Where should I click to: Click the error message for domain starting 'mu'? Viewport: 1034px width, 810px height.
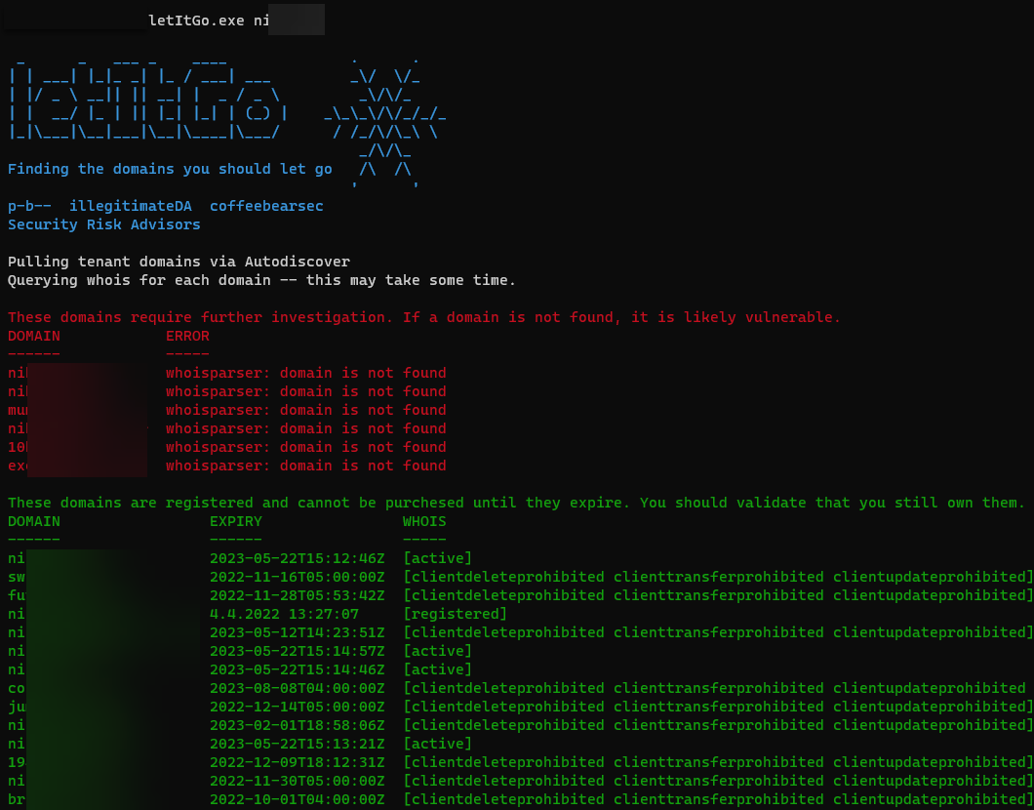[x=305, y=410]
